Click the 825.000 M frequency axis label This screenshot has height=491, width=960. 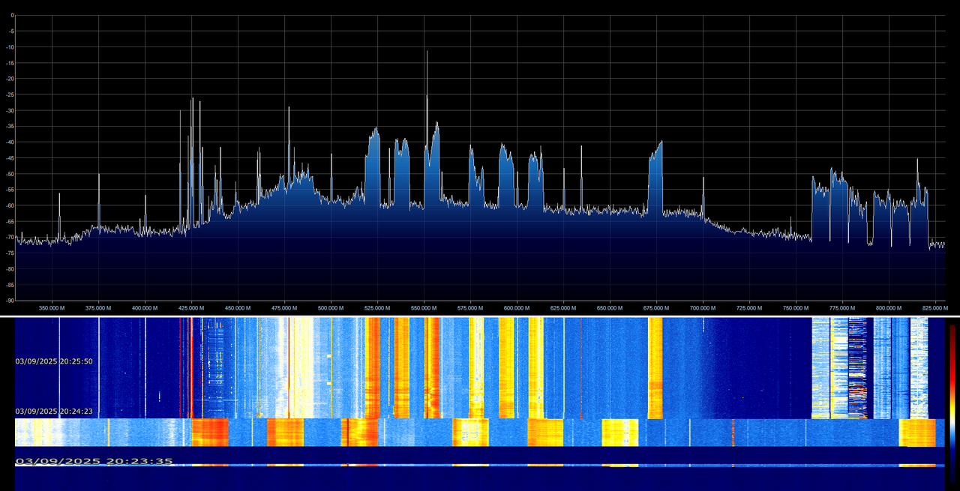[934, 307]
